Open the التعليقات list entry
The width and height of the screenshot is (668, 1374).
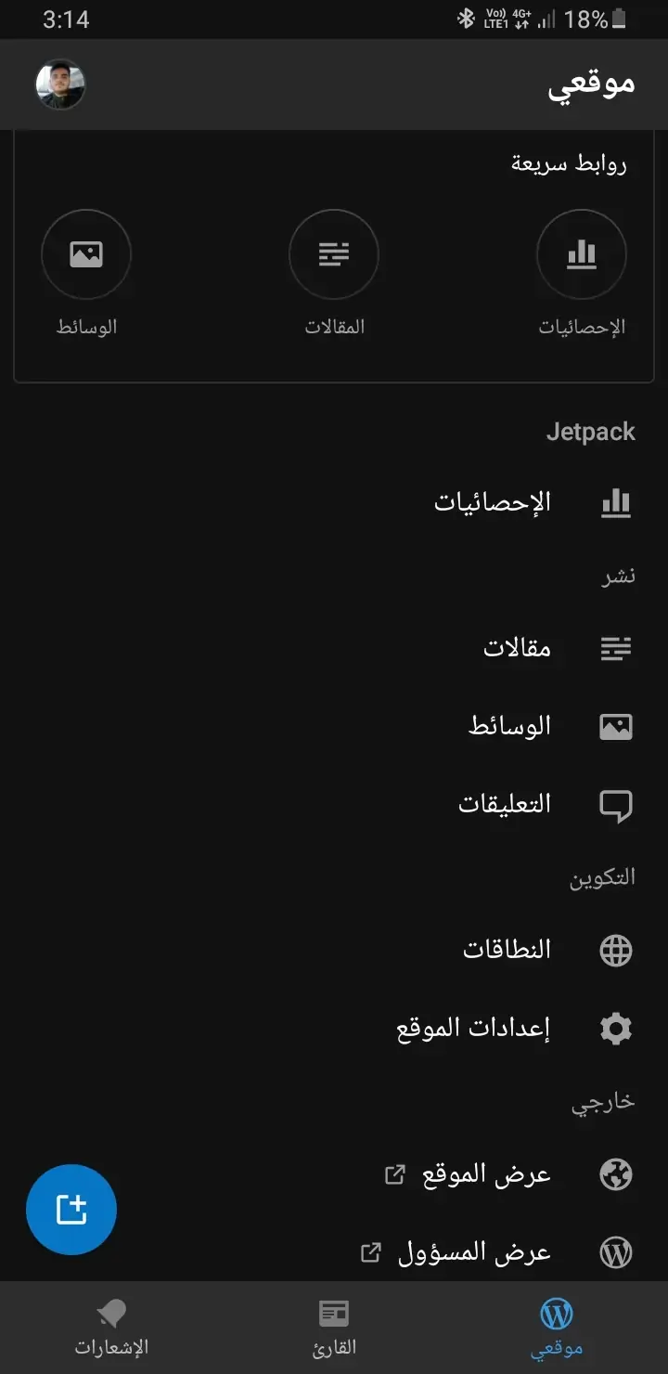(504, 804)
